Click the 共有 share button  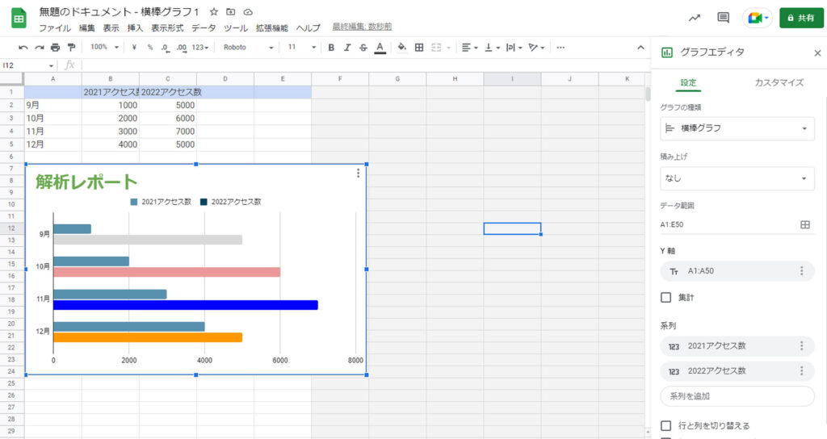pyautogui.click(x=801, y=18)
